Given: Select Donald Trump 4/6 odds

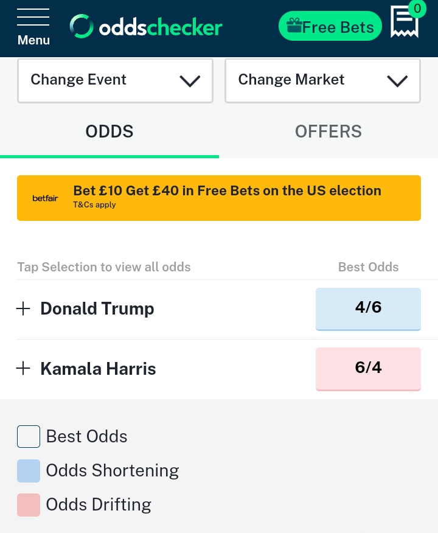Looking at the screenshot, I should click(368, 309).
